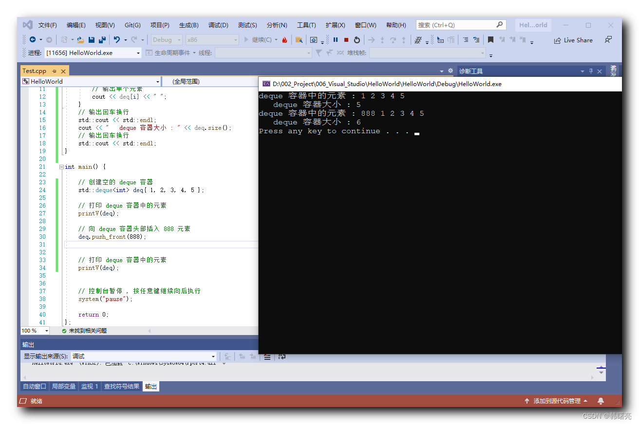
Task: Click the comment out lines icon
Action: coord(466,40)
